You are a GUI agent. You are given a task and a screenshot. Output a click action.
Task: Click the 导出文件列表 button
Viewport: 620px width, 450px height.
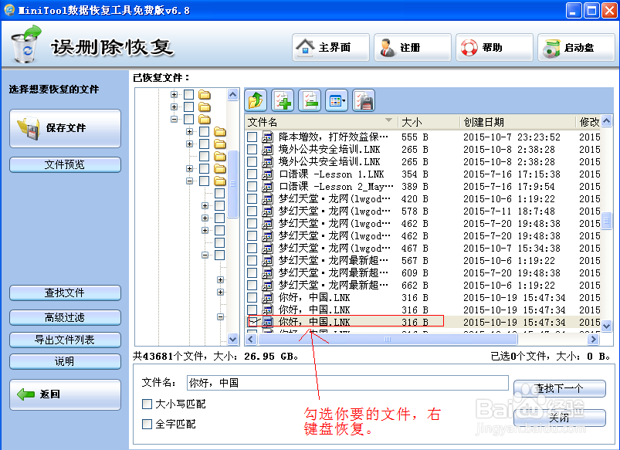pyautogui.click(x=65, y=340)
